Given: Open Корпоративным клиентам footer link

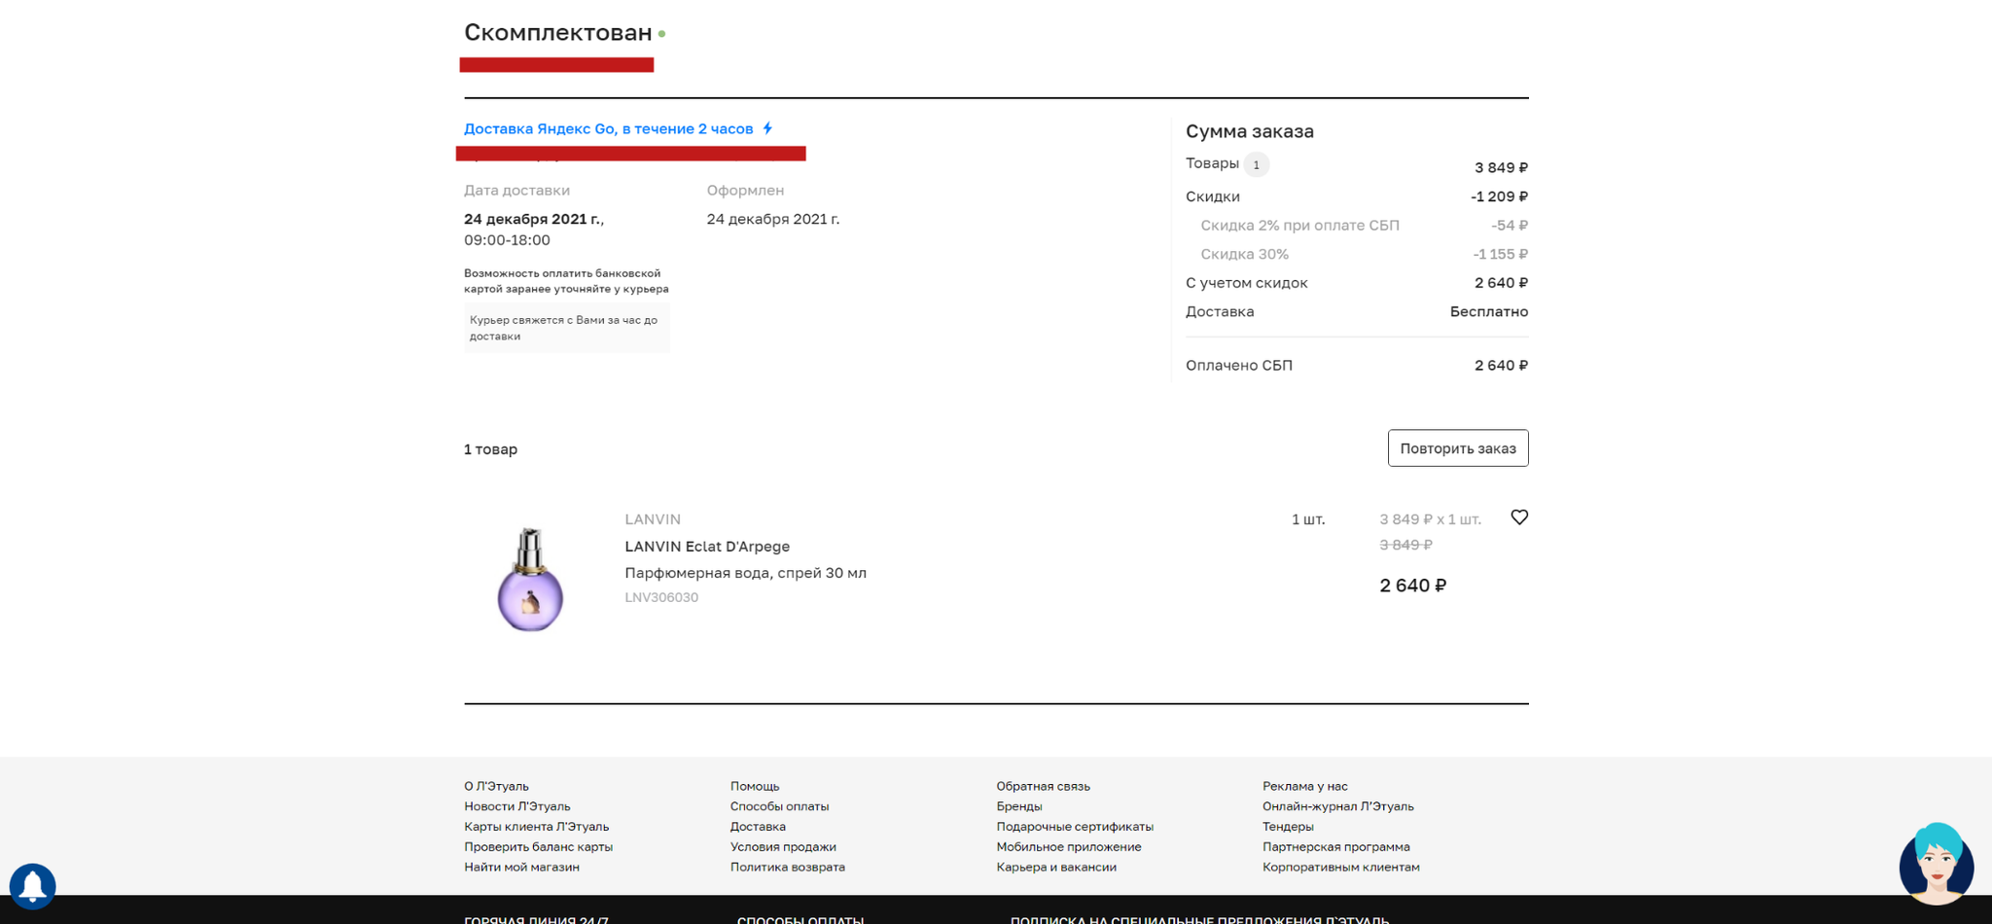Looking at the screenshot, I should click(1341, 868).
